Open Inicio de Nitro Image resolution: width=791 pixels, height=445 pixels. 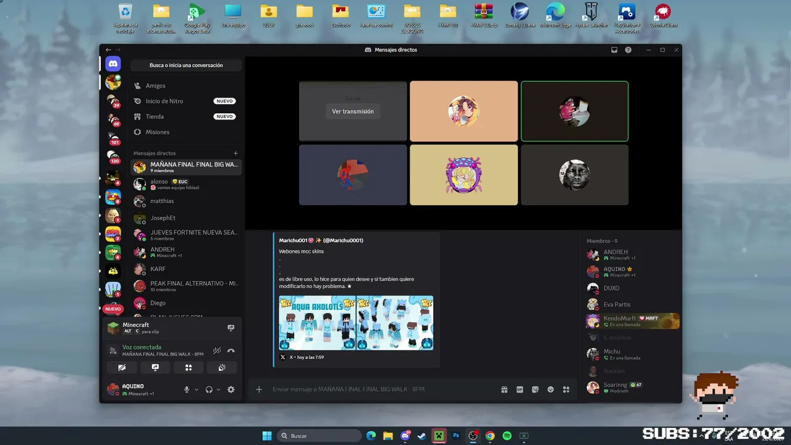click(x=186, y=101)
